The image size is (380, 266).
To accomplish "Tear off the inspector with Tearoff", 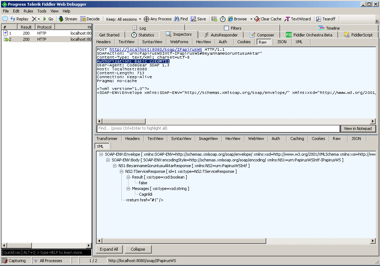I will 326,19.
